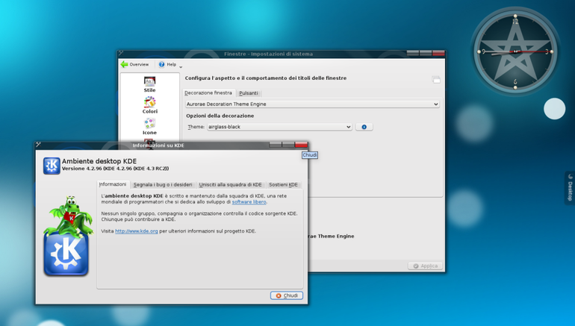Click the pin icon in Finestre titlebar

(121, 53)
